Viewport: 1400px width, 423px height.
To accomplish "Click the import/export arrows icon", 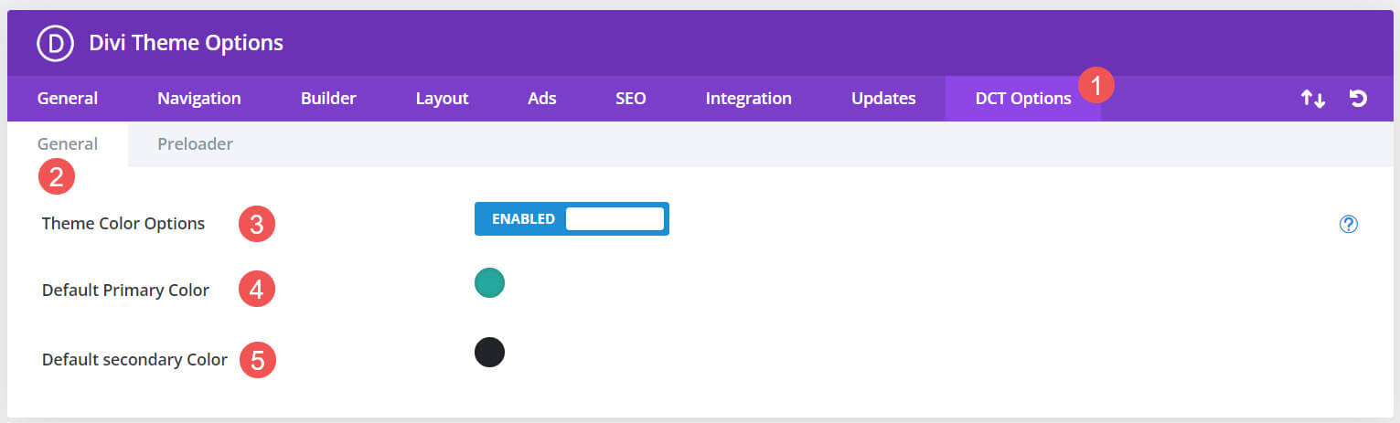I will coord(1313,99).
